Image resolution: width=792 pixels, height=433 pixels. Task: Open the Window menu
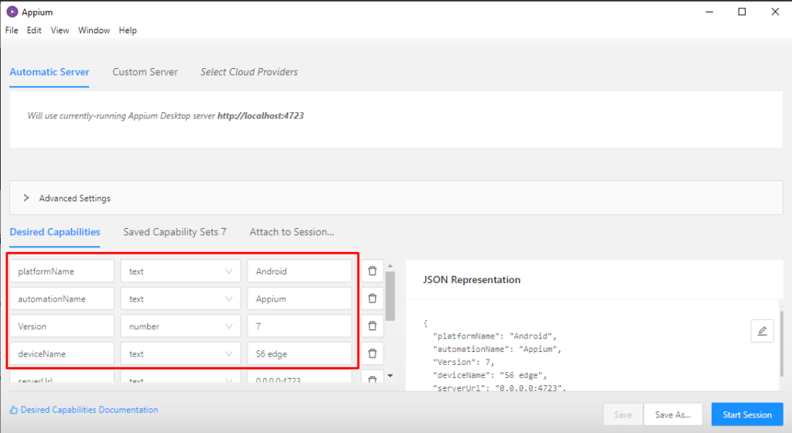tap(94, 30)
